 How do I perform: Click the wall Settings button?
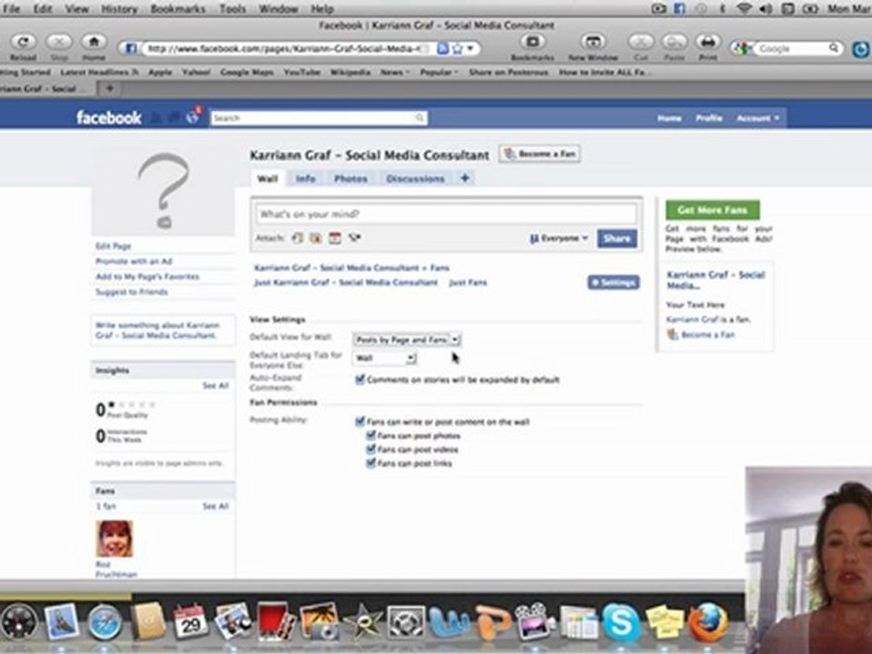(613, 282)
